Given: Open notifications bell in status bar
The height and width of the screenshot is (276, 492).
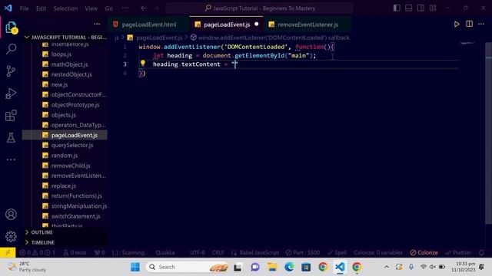Looking at the screenshot, I should pos(481,252).
